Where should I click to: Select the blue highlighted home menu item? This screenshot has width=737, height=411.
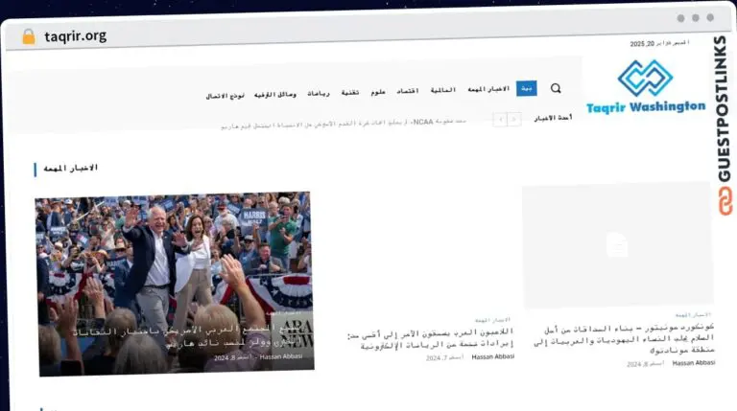pyautogui.click(x=527, y=88)
